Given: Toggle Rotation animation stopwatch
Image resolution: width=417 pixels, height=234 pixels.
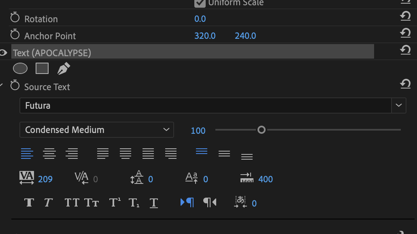Looking at the screenshot, I should (x=15, y=18).
